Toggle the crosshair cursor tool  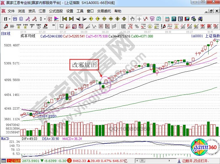tap(139, 19)
